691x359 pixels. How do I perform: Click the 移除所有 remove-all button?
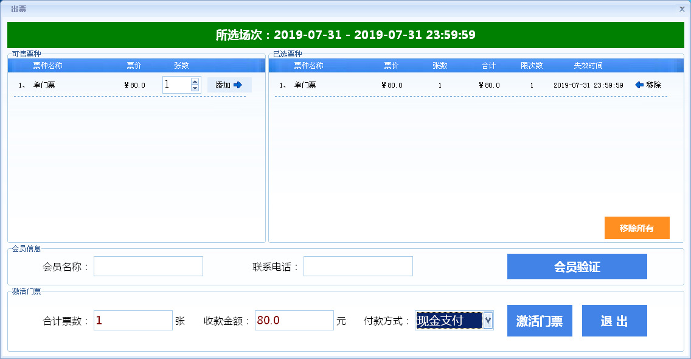point(636,228)
